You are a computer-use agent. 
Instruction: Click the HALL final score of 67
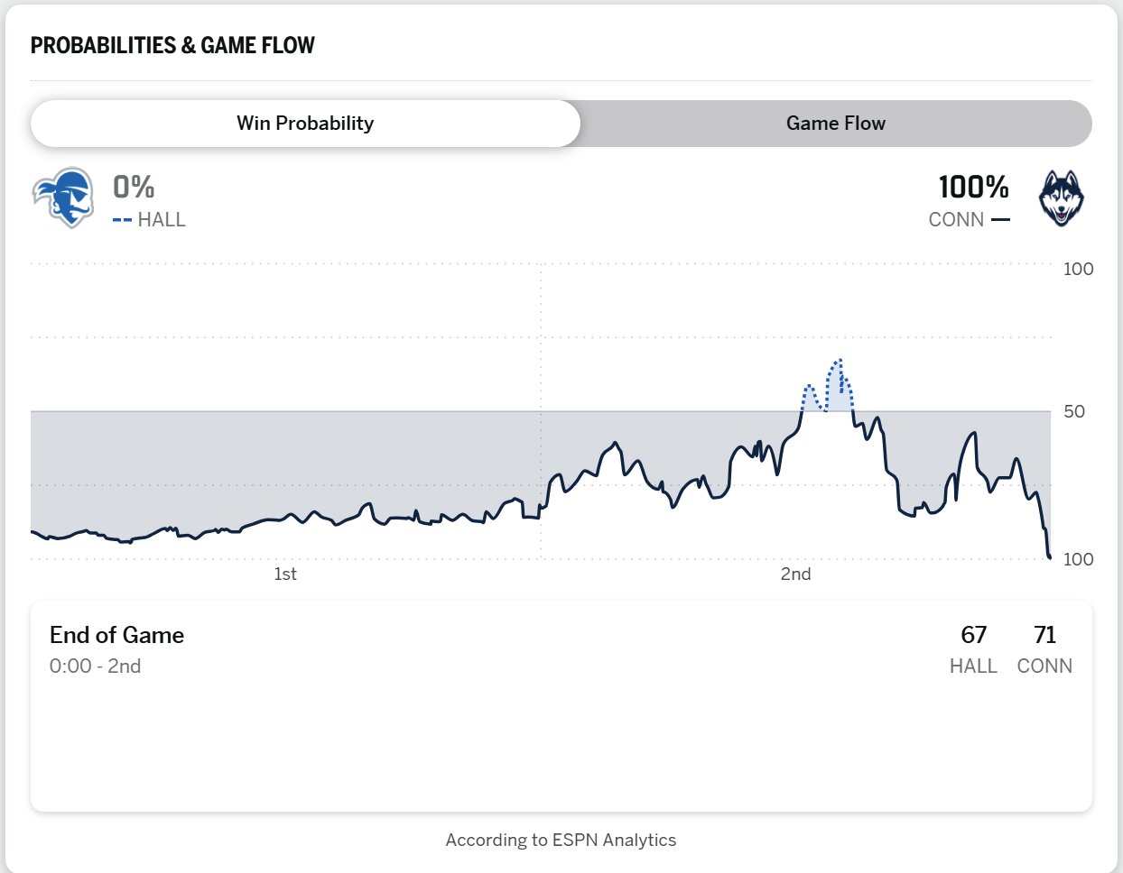[x=973, y=635]
